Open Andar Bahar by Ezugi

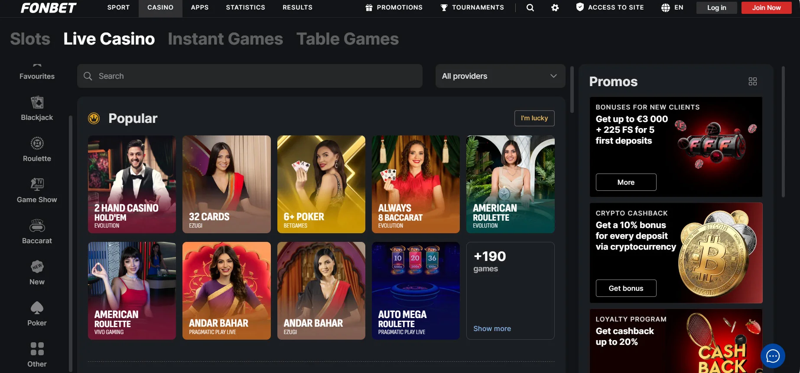(321, 291)
